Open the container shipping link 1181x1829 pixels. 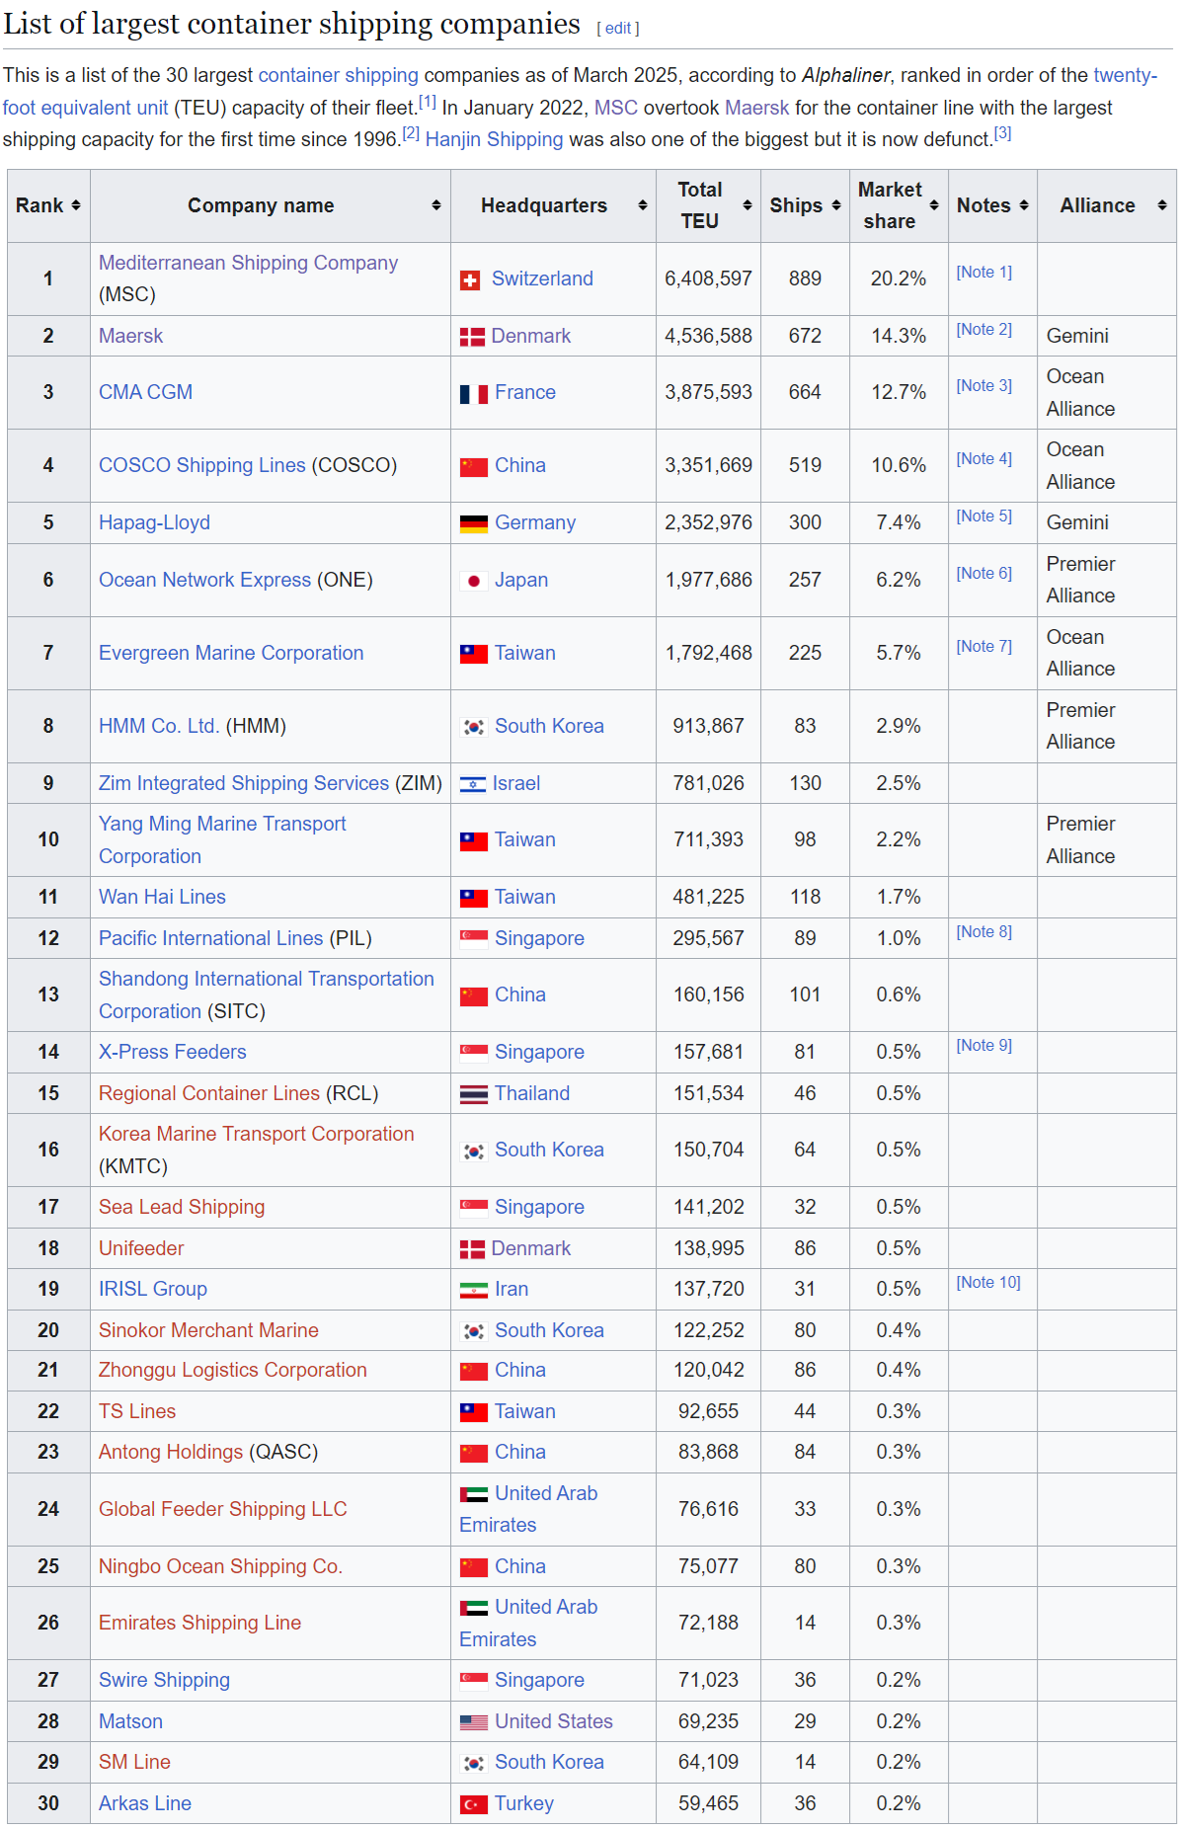339,75
